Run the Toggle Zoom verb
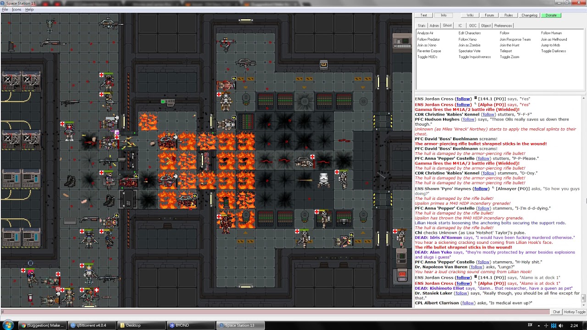Screen dimensions: 587x330 coord(509,57)
